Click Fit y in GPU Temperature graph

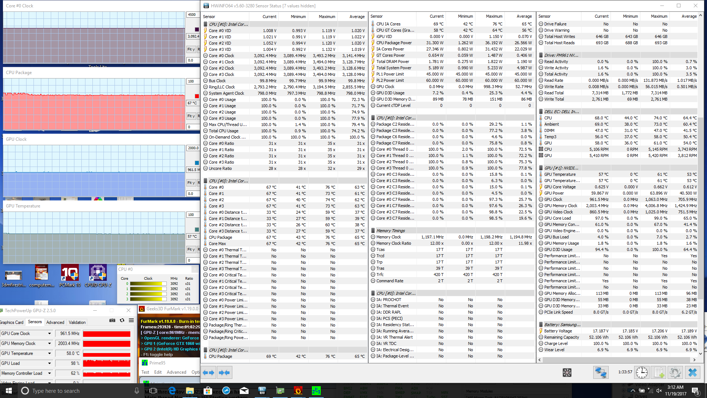[191, 249]
